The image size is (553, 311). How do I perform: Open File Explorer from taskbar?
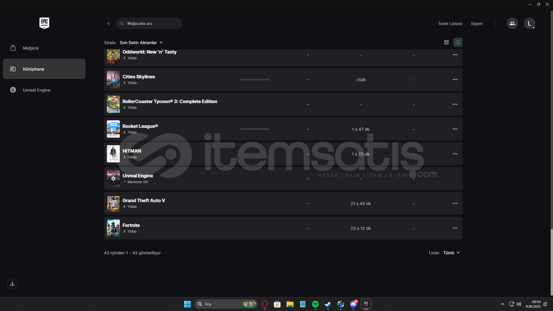pos(290,304)
